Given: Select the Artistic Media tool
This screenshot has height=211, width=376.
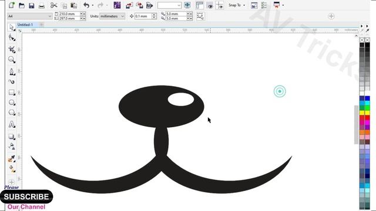Looking at the screenshot, I should pyautogui.click(x=12, y=82).
